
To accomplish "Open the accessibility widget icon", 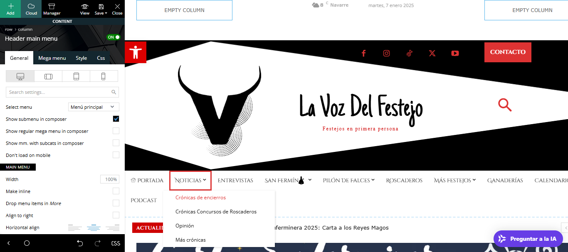I will [x=136, y=52].
